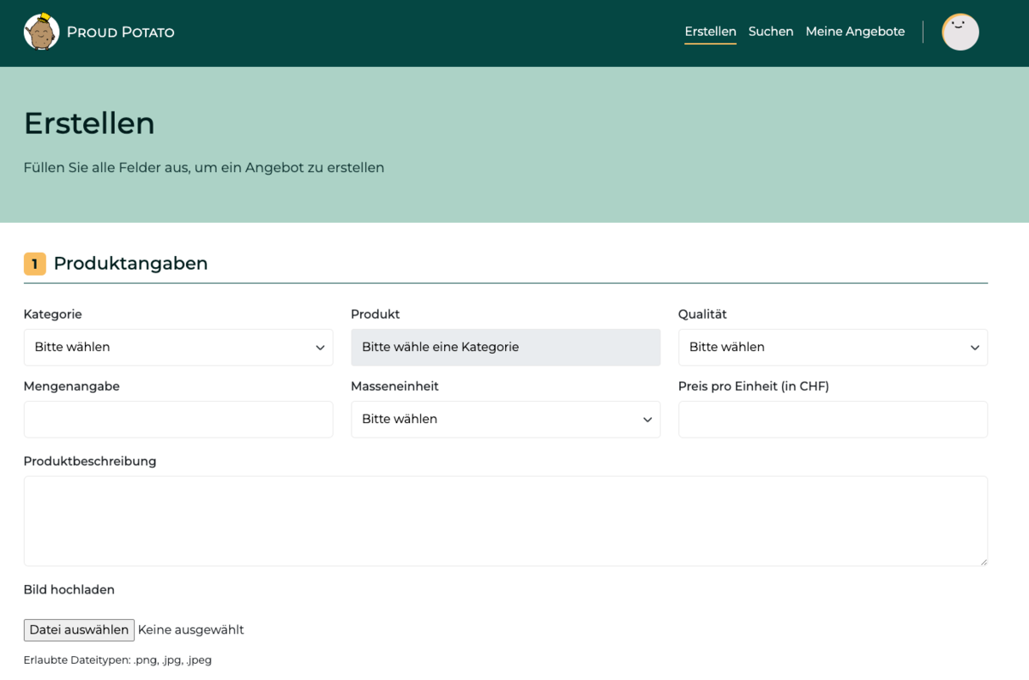
Task: Open the user profile avatar
Action: point(960,32)
